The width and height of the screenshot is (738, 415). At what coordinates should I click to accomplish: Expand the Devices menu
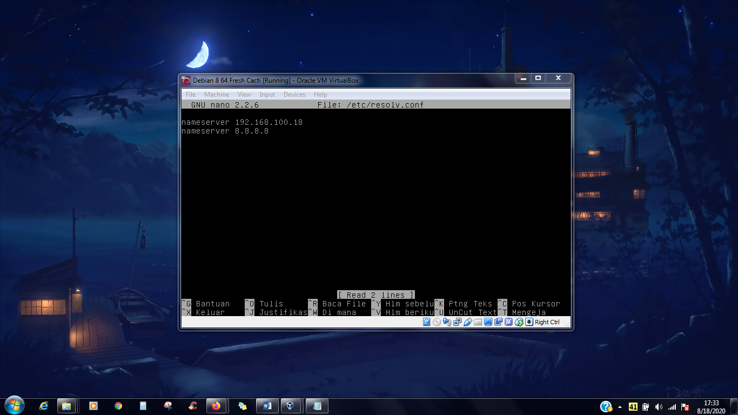pos(294,95)
